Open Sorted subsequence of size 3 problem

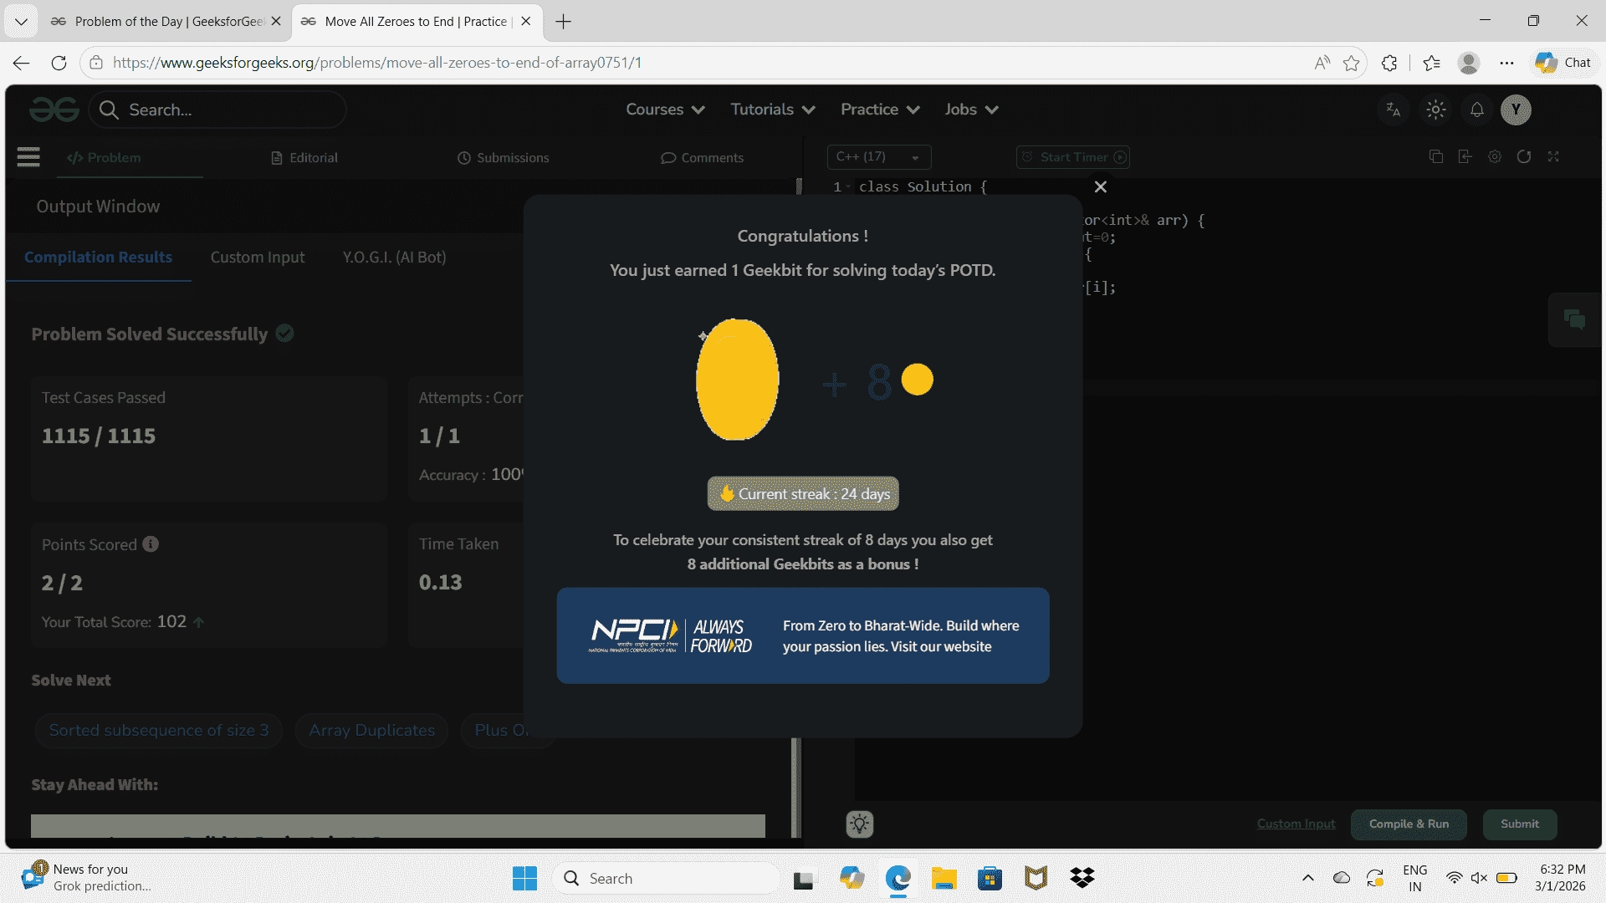pyautogui.click(x=159, y=731)
